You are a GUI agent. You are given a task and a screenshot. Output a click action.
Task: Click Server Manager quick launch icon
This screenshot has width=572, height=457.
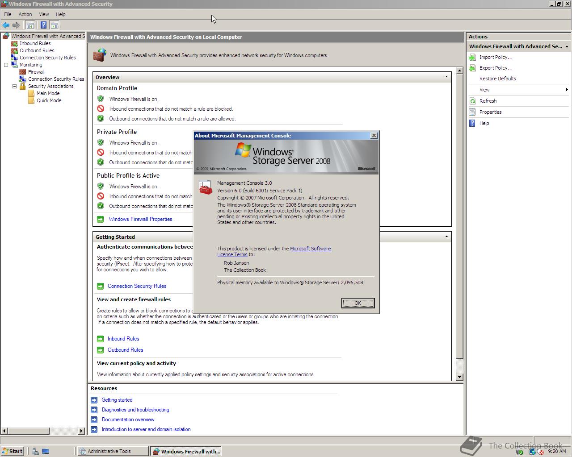[35, 451]
